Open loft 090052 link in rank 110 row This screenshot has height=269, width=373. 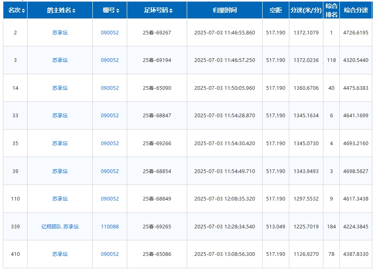(x=110, y=199)
